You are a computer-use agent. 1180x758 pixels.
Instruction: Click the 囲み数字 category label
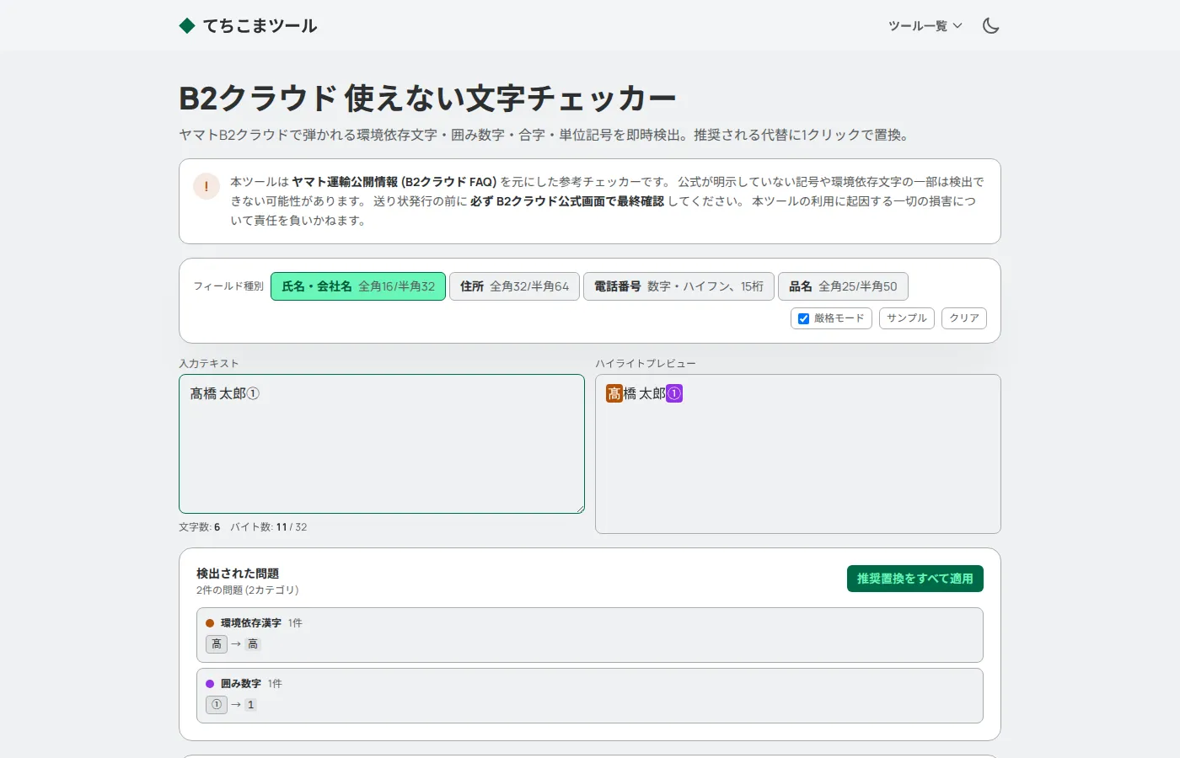click(241, 684)
